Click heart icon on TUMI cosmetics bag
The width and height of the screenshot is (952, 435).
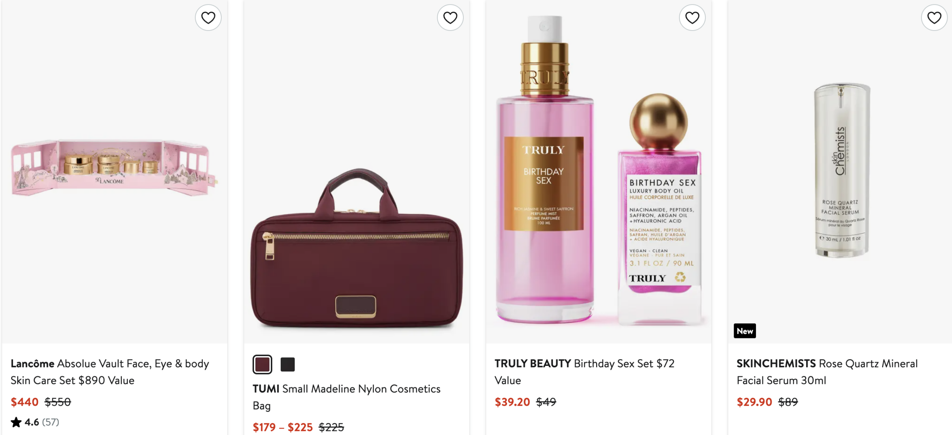(x=450, y=17)
